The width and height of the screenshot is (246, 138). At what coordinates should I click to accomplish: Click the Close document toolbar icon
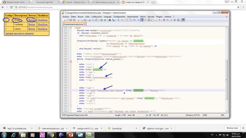(x=78, y=20)
